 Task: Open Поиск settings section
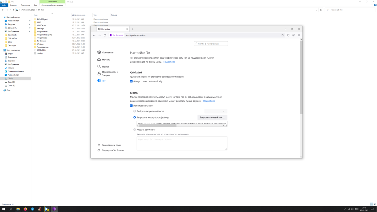[103, 67]
